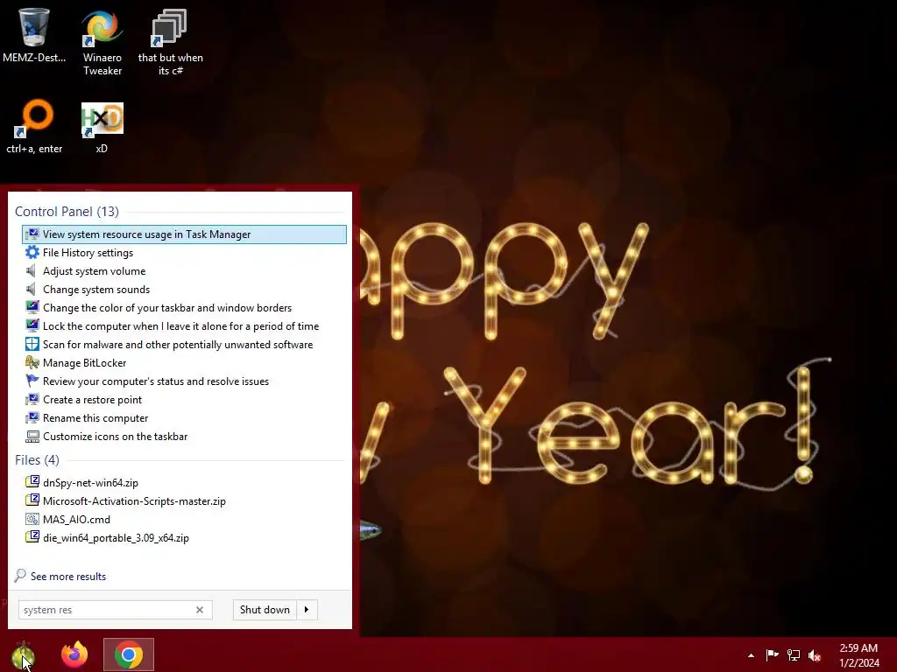Click the speaker icon beside Adjust system volume
This screenshot has height=672, width=897.
tap(32, 270)
